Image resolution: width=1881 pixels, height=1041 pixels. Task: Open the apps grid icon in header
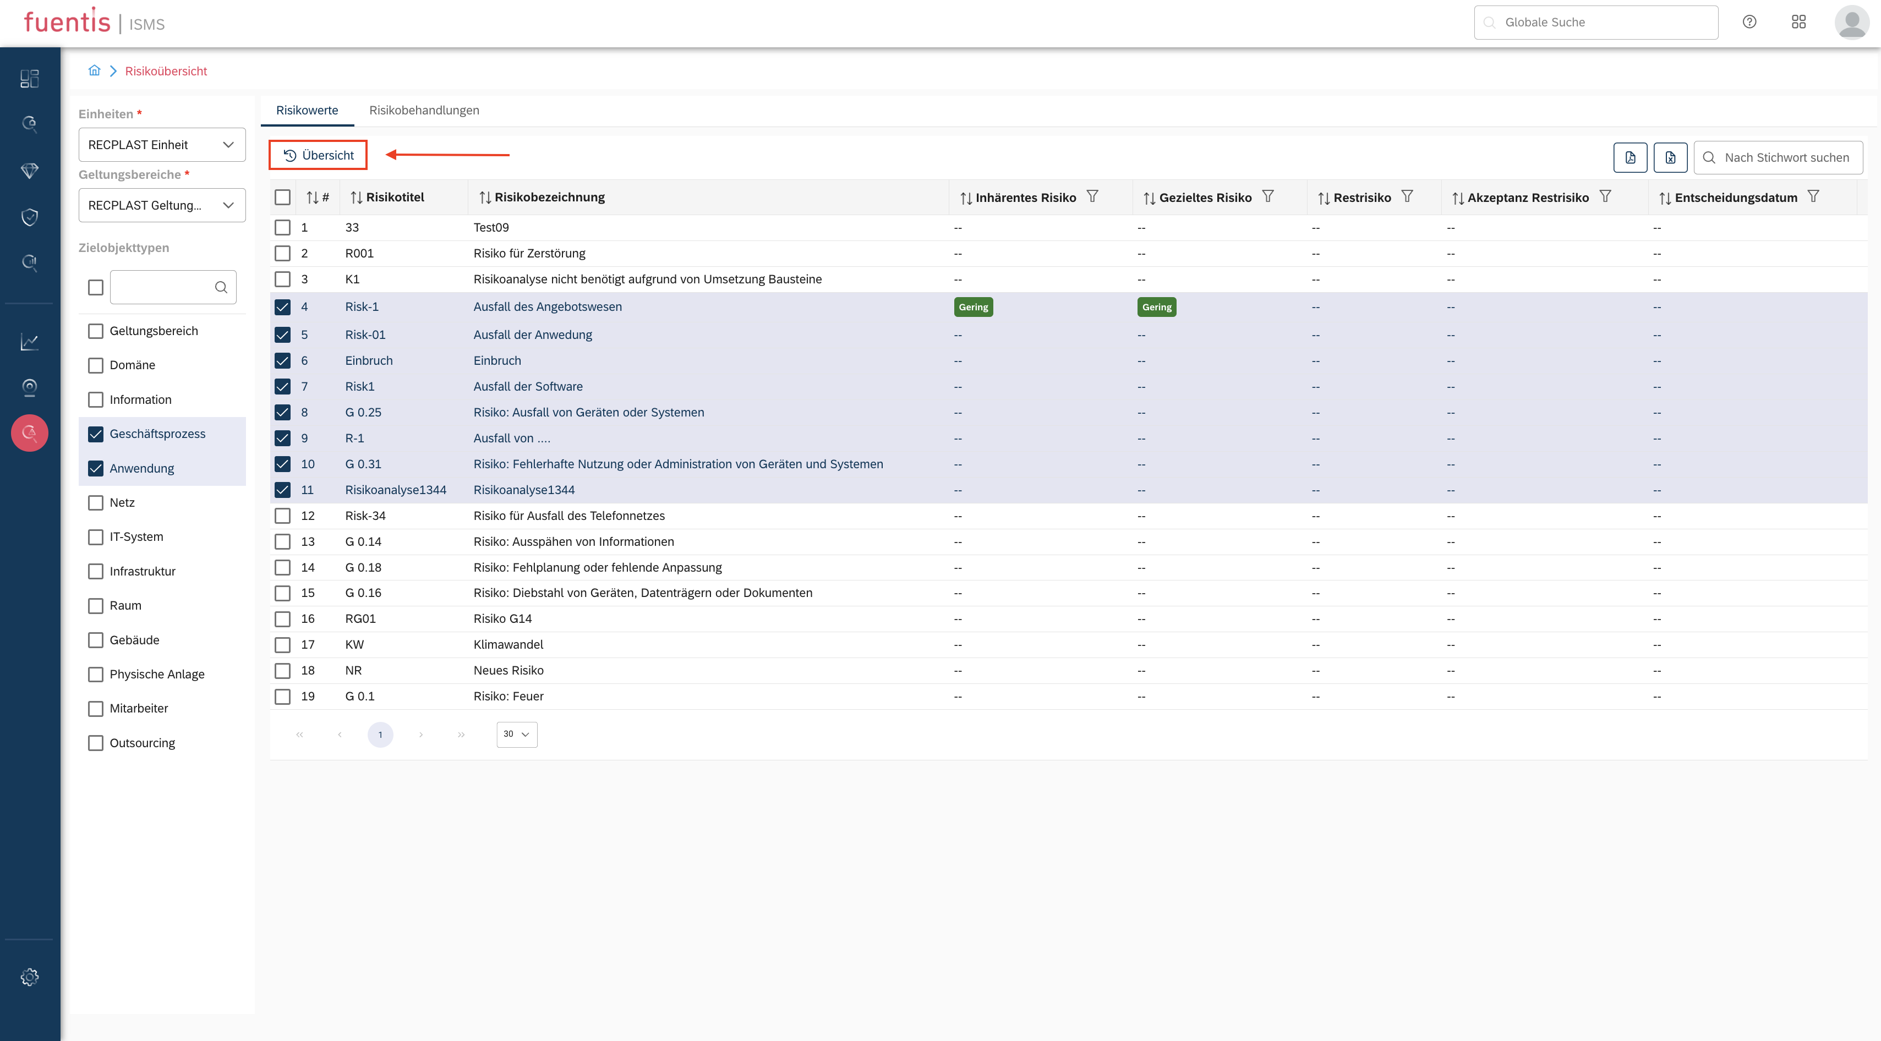tap(1798, 22)
